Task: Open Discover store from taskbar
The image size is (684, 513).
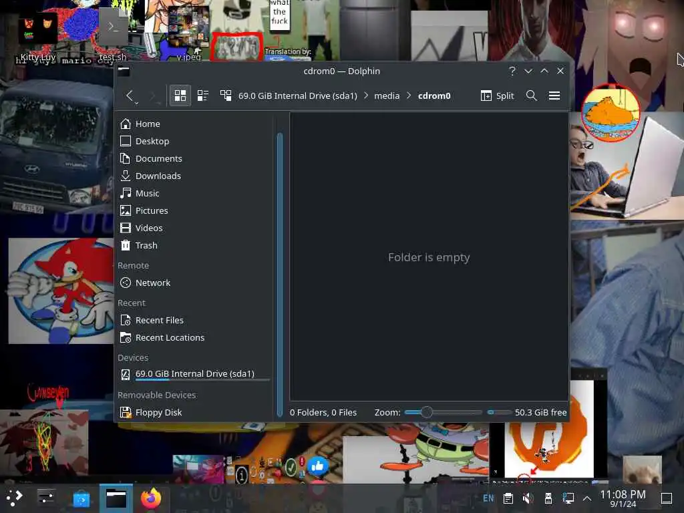Action: click(81, 498)
